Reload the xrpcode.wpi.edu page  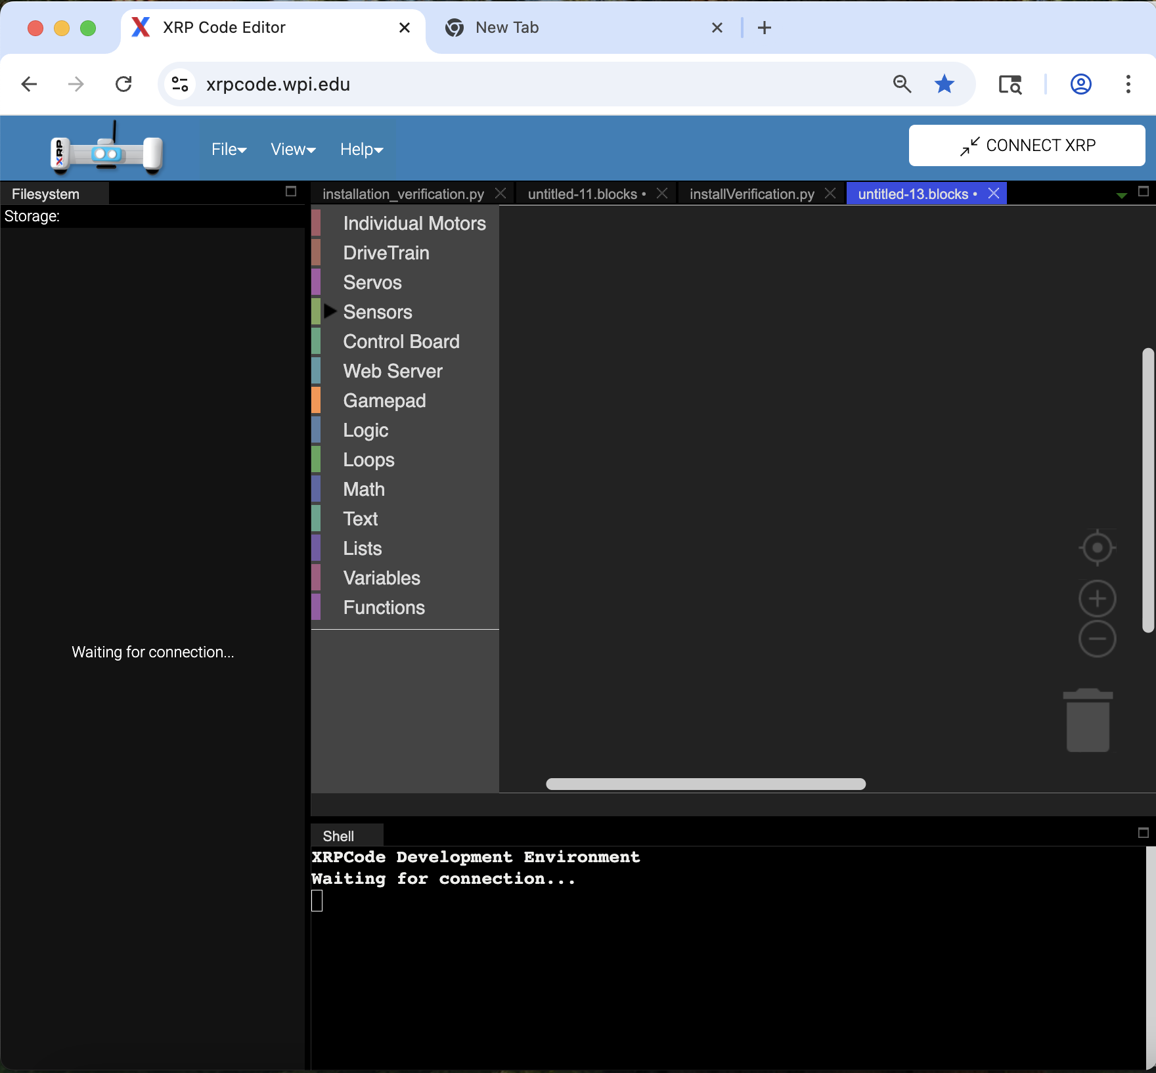click(x=123, y=84)
